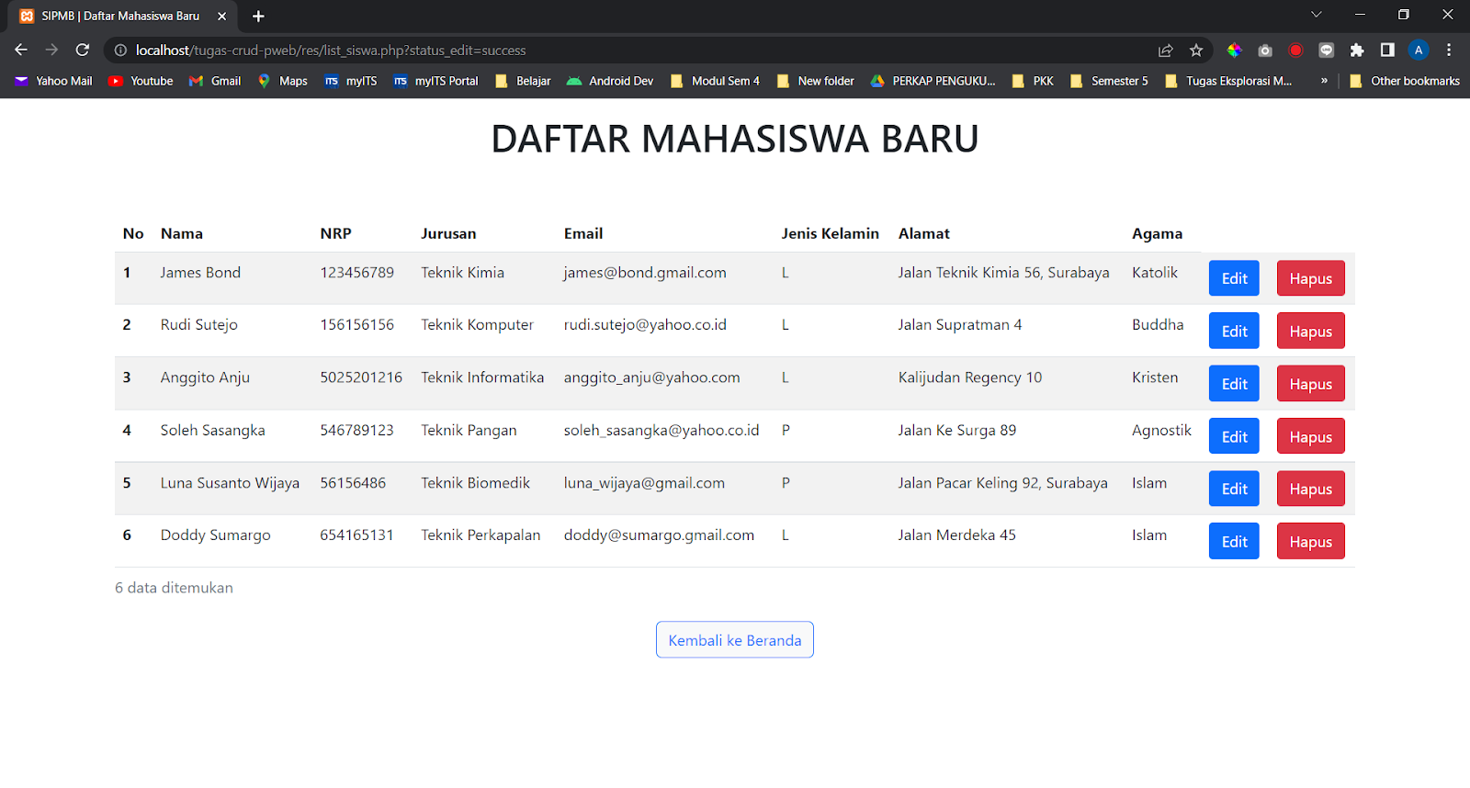Image resolution: width=1470 pixels, height=788 pixels.
Task: Click the share page icon
Action: pos(1166,51)
